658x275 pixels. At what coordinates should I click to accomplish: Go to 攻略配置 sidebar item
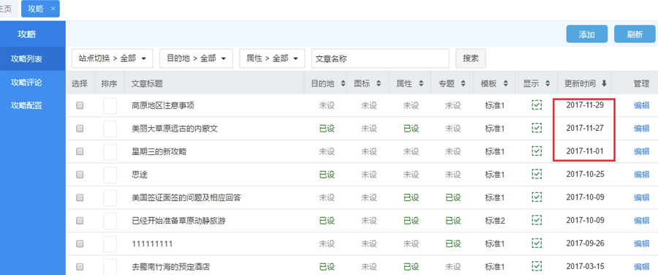coord(27,106)
